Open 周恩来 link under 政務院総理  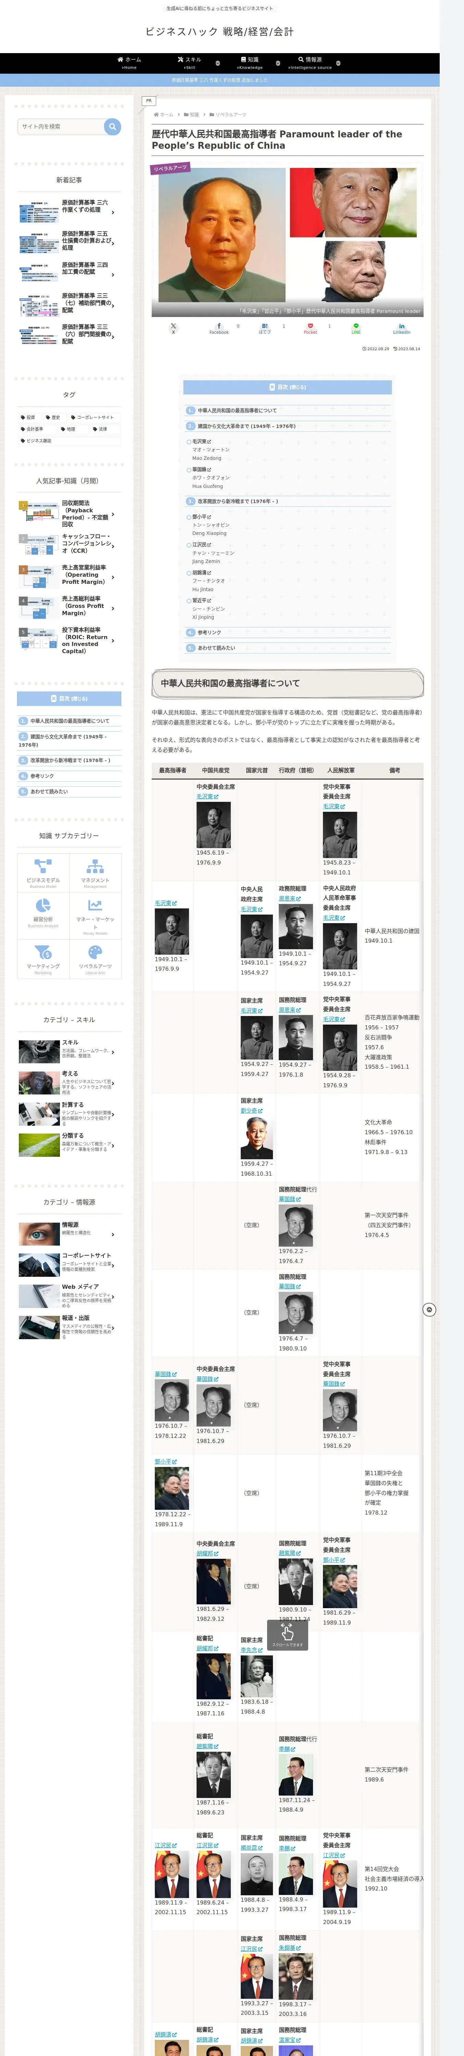[x=289, y=899]
